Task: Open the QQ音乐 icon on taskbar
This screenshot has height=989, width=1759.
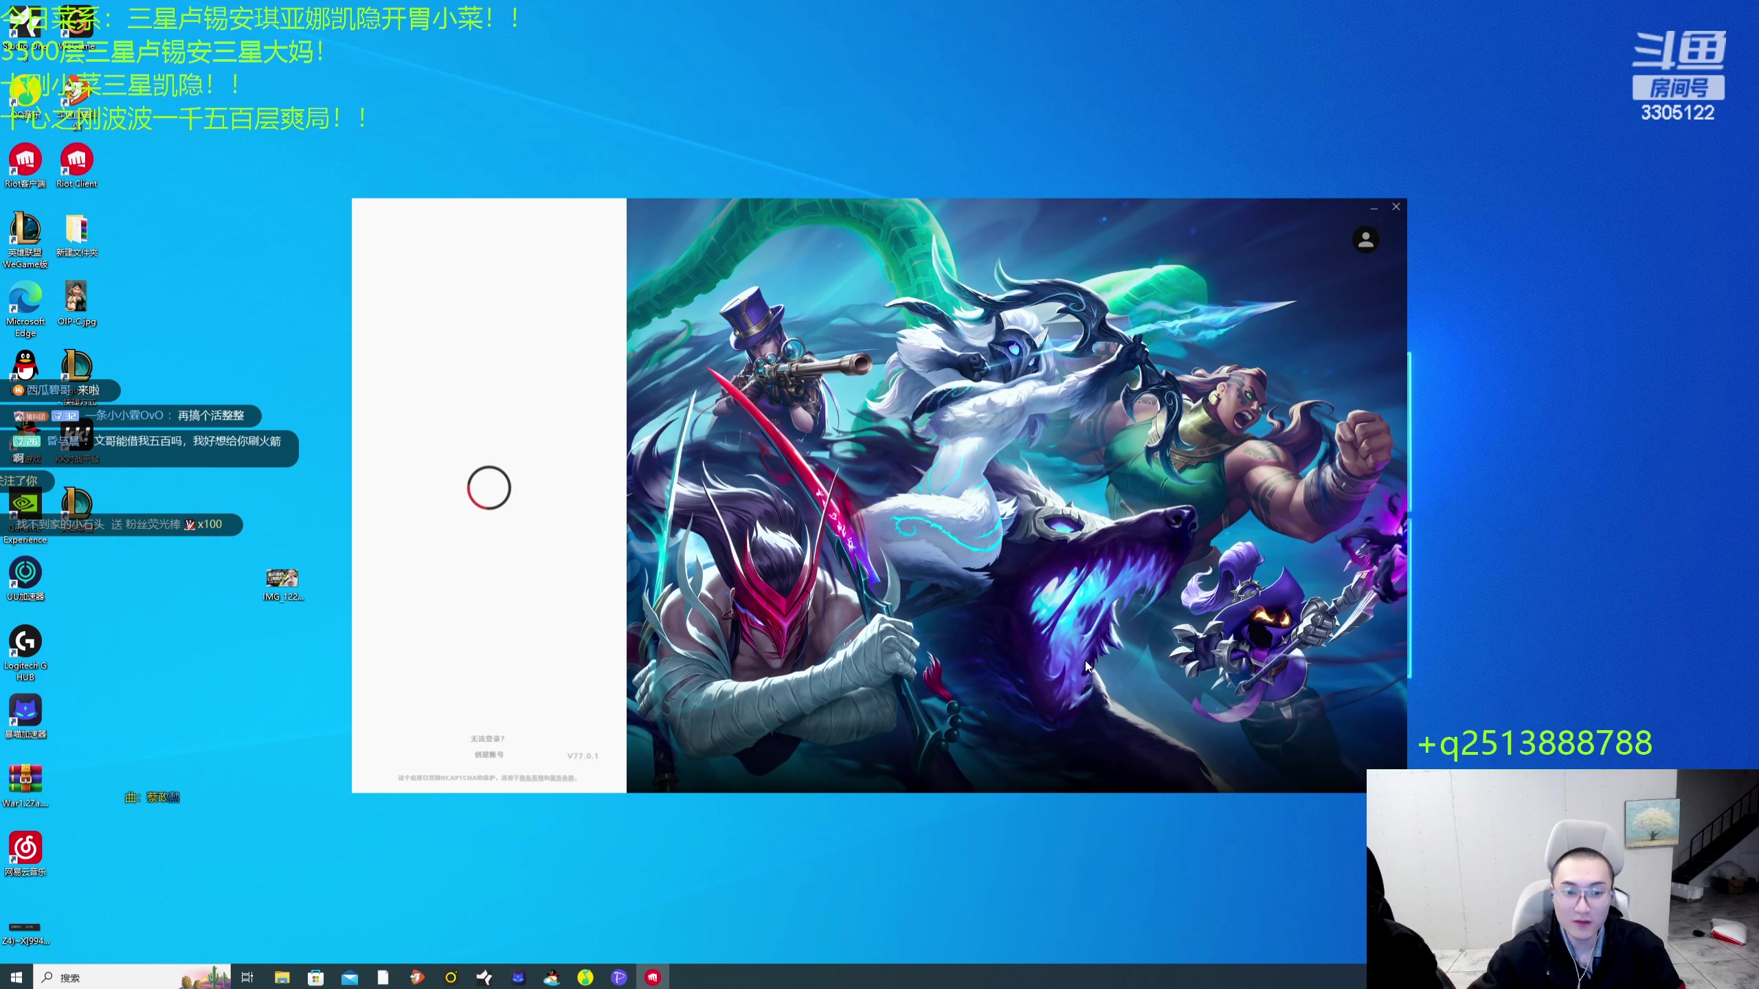Action: (x=585, y=977)
